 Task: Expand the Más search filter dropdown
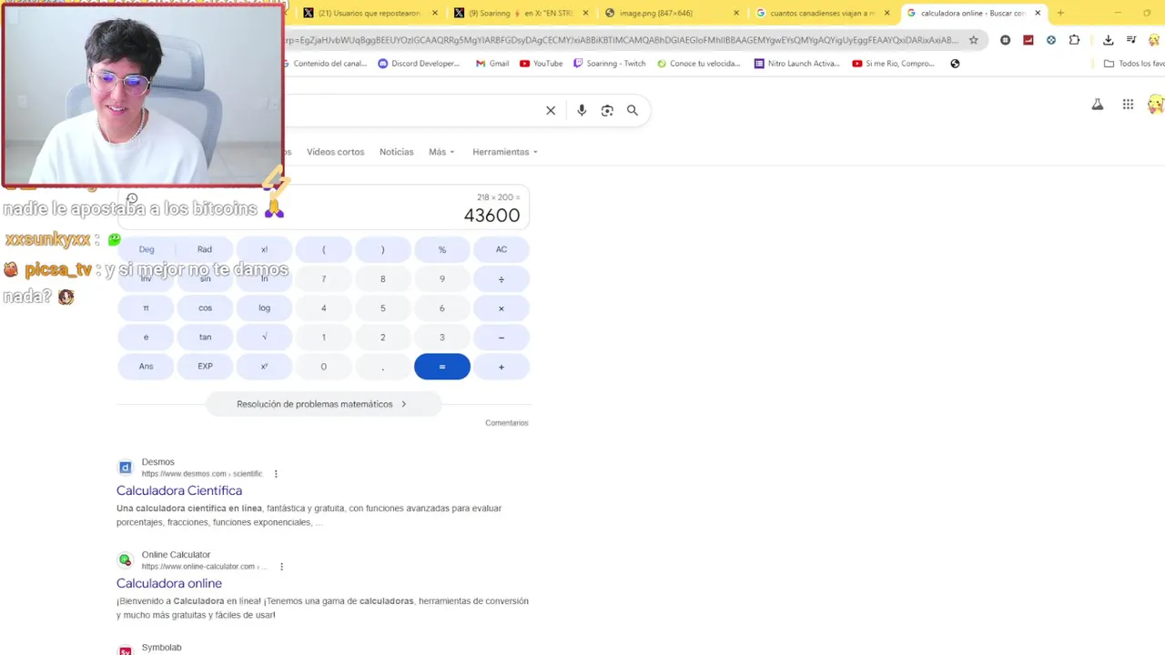tap(441, 152)
